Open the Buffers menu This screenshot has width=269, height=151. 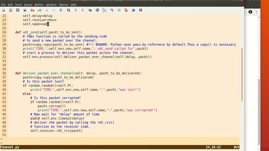pyautogui.click(x=39, y=5)
